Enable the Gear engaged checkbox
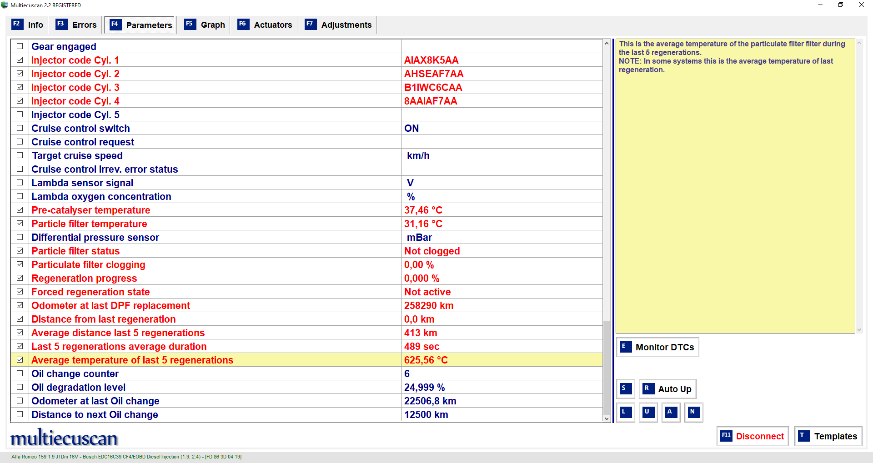The width and height of the screenshot is (873, 463). 20,46
